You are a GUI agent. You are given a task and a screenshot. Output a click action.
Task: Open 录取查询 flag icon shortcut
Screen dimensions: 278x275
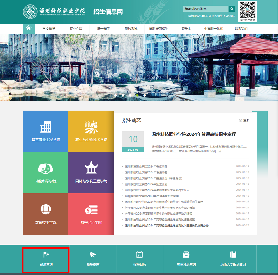[46, 259]
